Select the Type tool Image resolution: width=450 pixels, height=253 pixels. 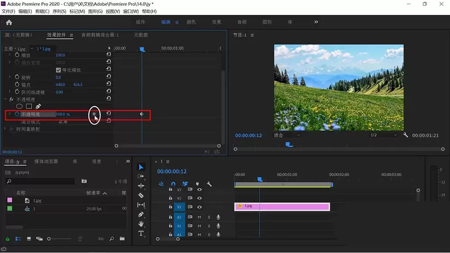point(141,233)
